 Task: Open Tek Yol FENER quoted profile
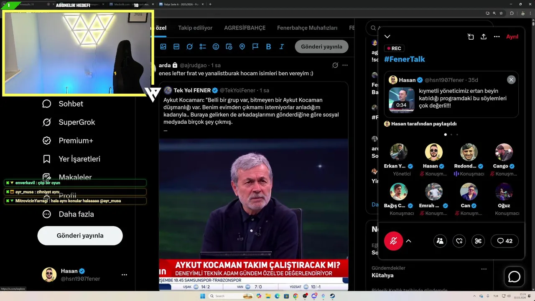(x=192, y=90)
